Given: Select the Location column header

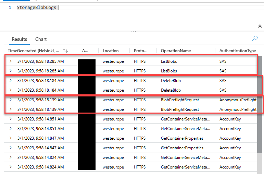Looking at the screenshot, I should [x=111, y=51].
